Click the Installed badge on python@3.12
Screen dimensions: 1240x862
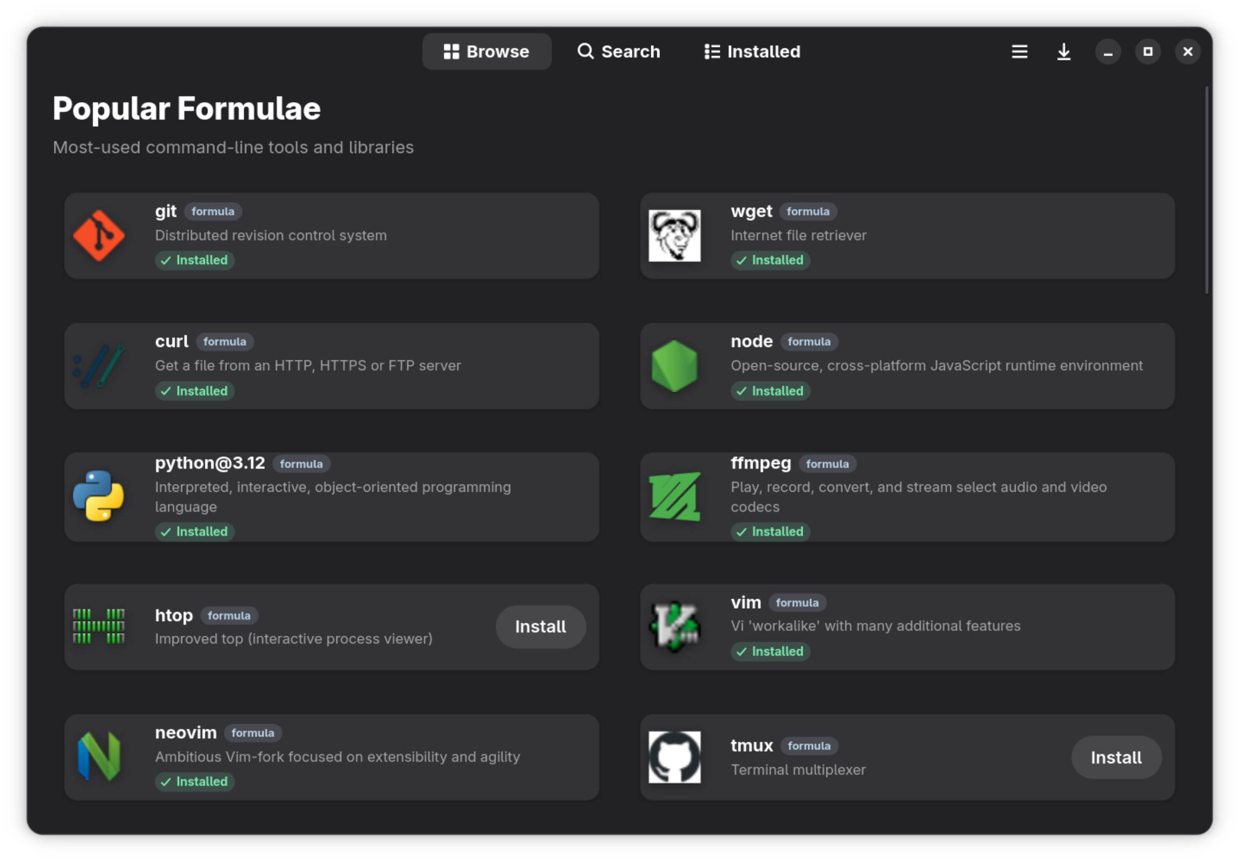coord(195,532)
